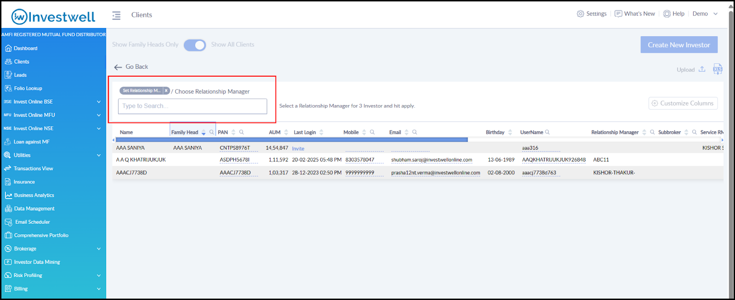Search within the Family Head column
The width and height of the screenshot is (735, 300).
coord(212,132)
